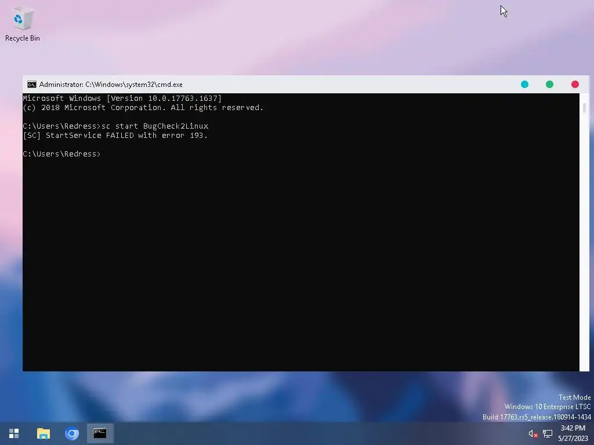
Task: Click the cmd window vertical scrollbar thumb
Action: point(585,107)
